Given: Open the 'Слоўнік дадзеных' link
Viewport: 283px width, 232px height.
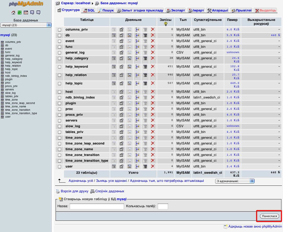Looking at the screenshot, I should coord(110,191).
